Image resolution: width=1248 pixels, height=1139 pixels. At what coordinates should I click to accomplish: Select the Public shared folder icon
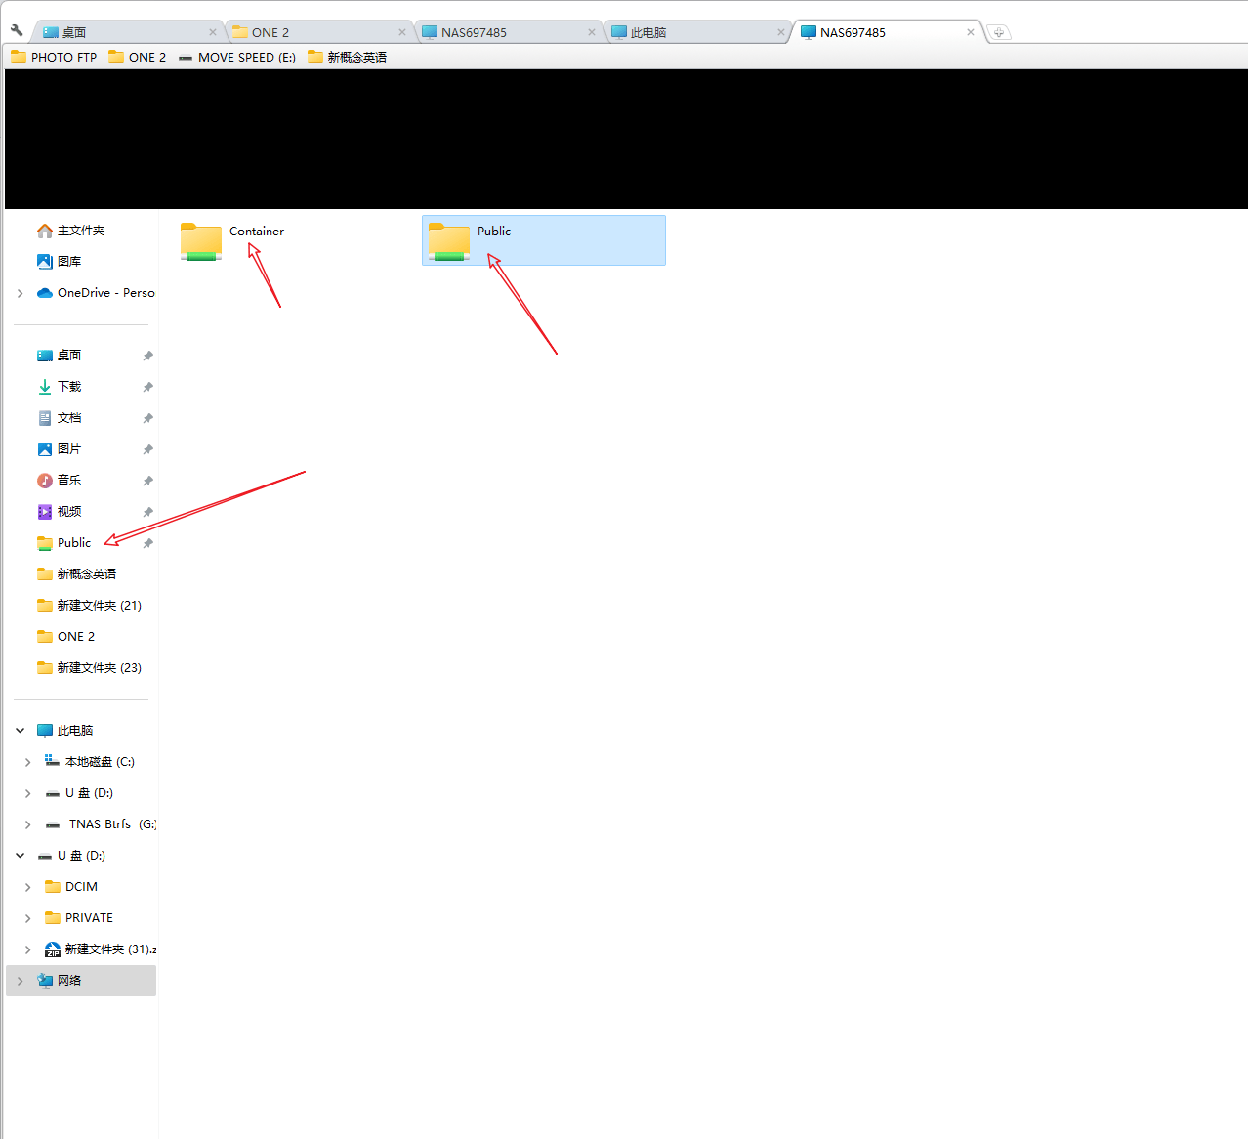click(449, 241)
